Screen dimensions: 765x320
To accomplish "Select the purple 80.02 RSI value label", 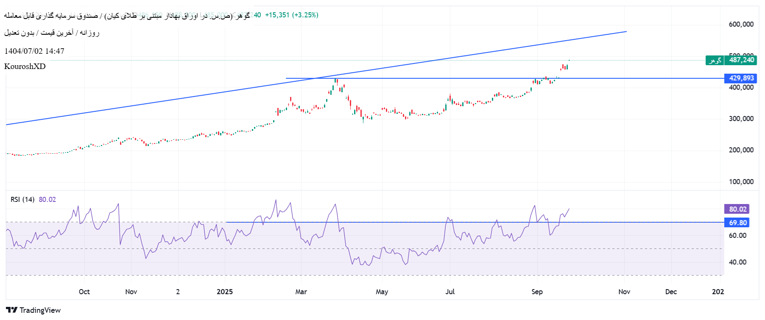I will click(737, 209).
